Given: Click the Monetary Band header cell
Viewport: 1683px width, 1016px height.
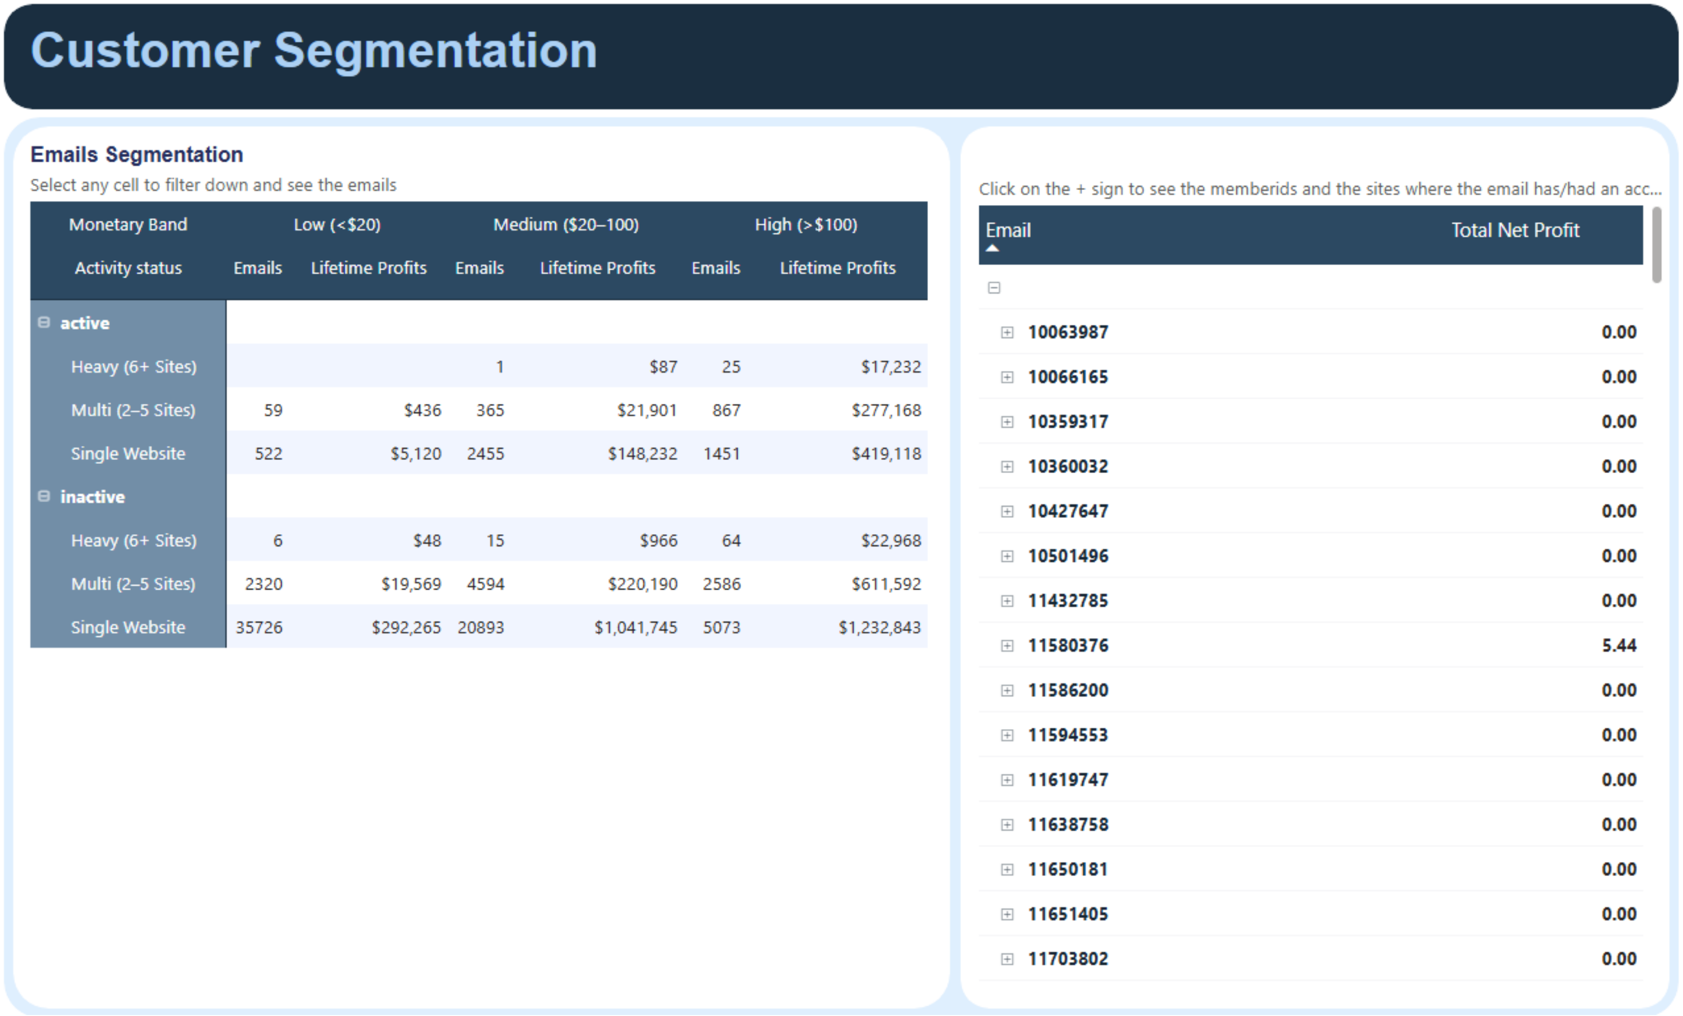Looking at the screenshot, I should 128,224.
